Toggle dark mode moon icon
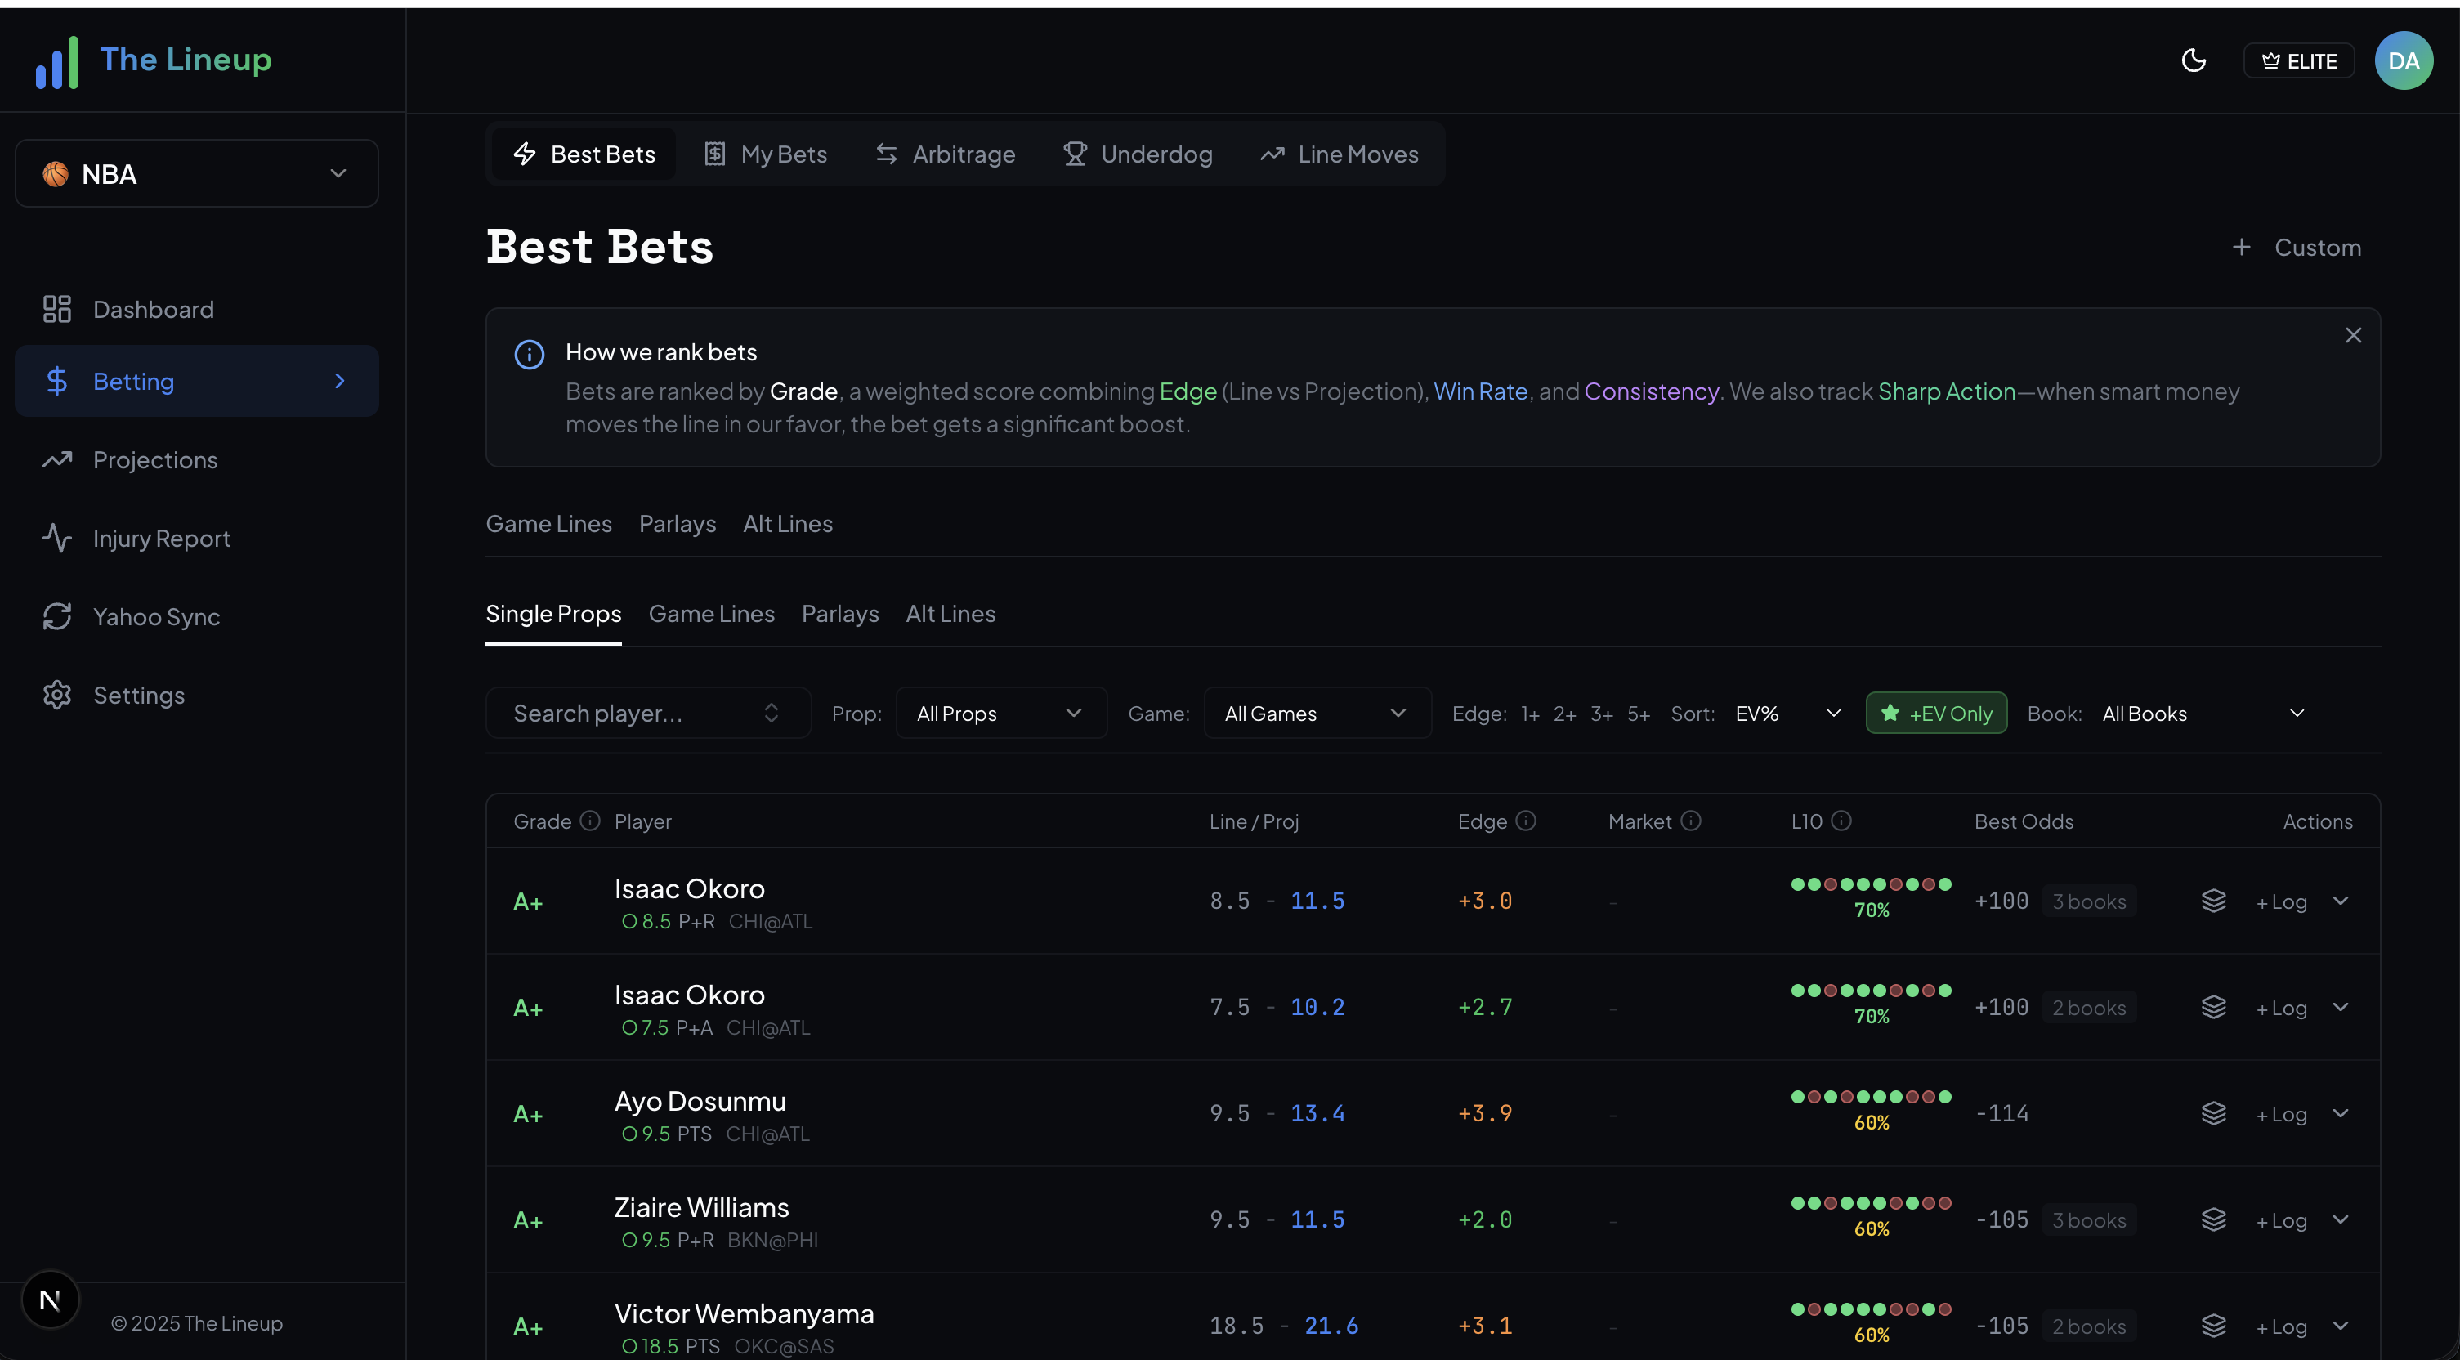The width and height of the screenshot is (2460, 1360). 2194,60
